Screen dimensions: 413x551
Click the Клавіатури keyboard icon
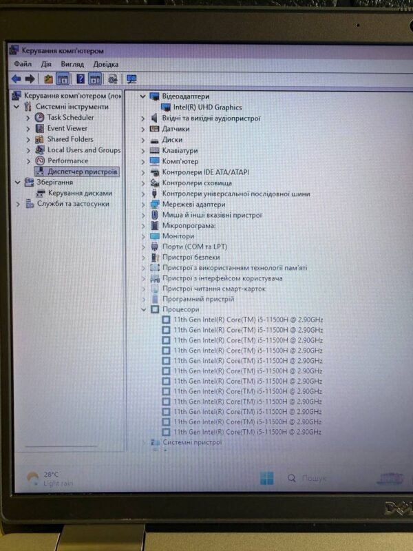coord(154,151)
